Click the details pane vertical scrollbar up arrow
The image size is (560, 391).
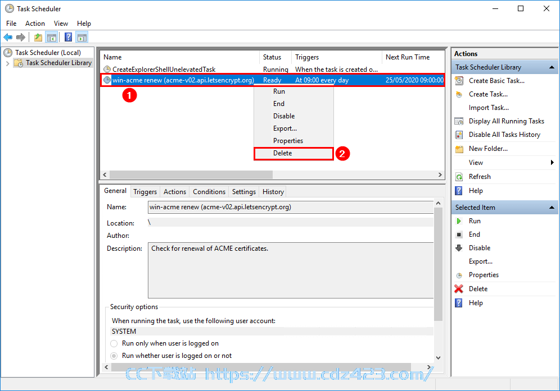click(438, 203)
